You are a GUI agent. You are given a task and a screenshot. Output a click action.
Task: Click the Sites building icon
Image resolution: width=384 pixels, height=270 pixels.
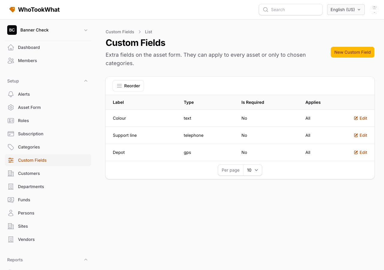[11, 226]
